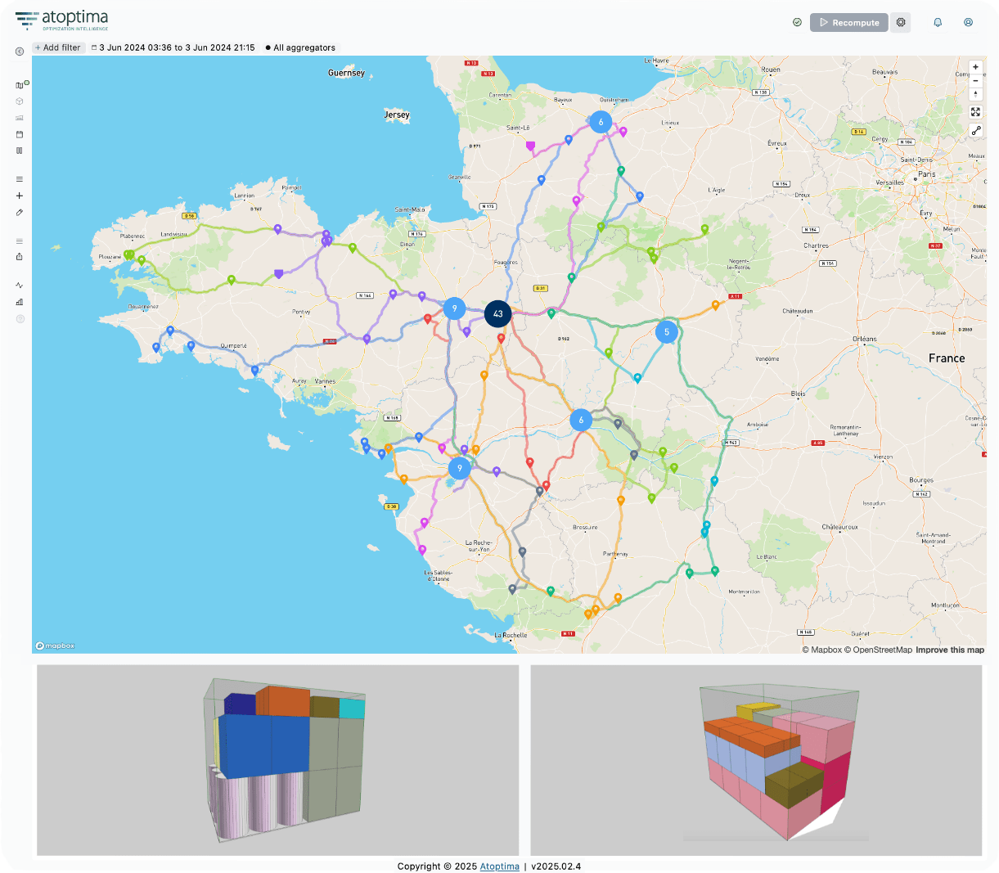Open the 3 Jun 2024 date range filter
999x873 pixels.
click(x=173, y=47)
